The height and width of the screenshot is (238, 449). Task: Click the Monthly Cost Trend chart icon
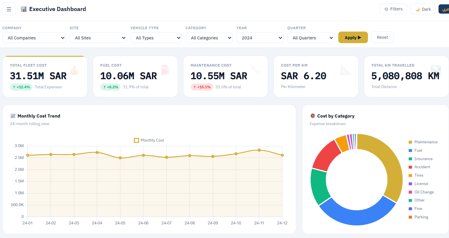point(13,116)
